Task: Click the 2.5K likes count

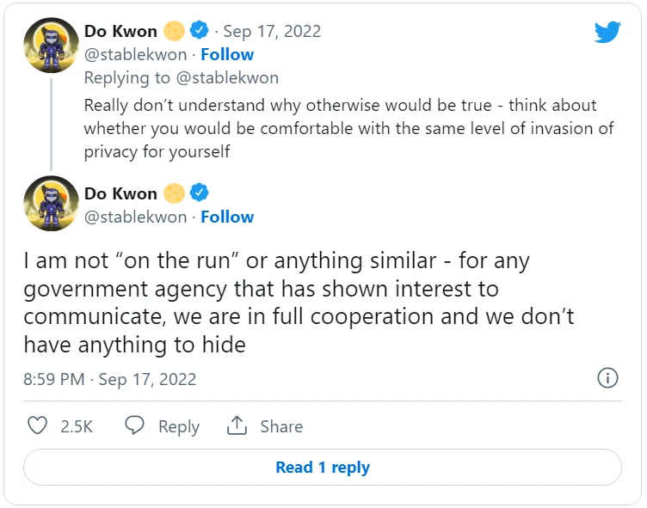Action: (x=77, y=426)
